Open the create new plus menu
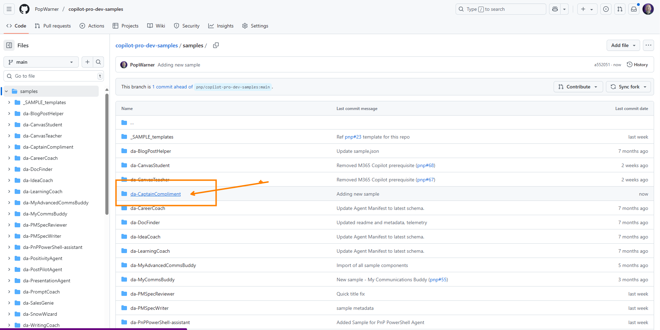660x330 pixels. [x=587, y=9]
